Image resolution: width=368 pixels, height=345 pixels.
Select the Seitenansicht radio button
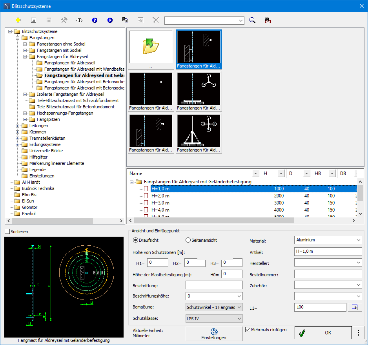click(188, 240)
